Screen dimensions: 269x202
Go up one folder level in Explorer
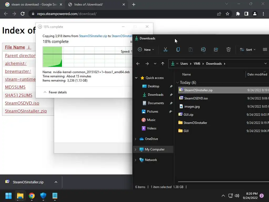pyautogui.click(x=163, y=64)
